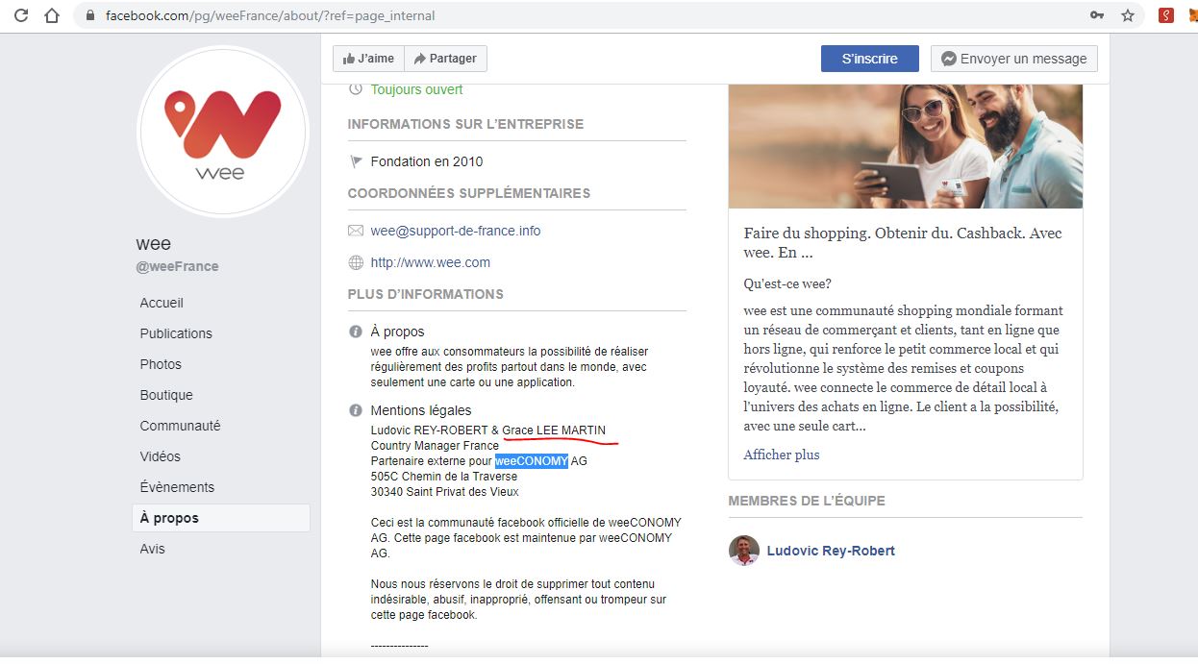Screen dimensions: 1198x664
Task: Click the Partager share button
Action: click(x=445, y=59)
